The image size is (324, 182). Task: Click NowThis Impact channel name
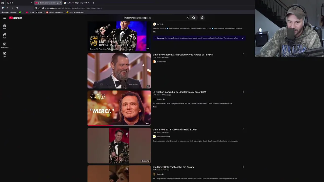tap(162, 136)
